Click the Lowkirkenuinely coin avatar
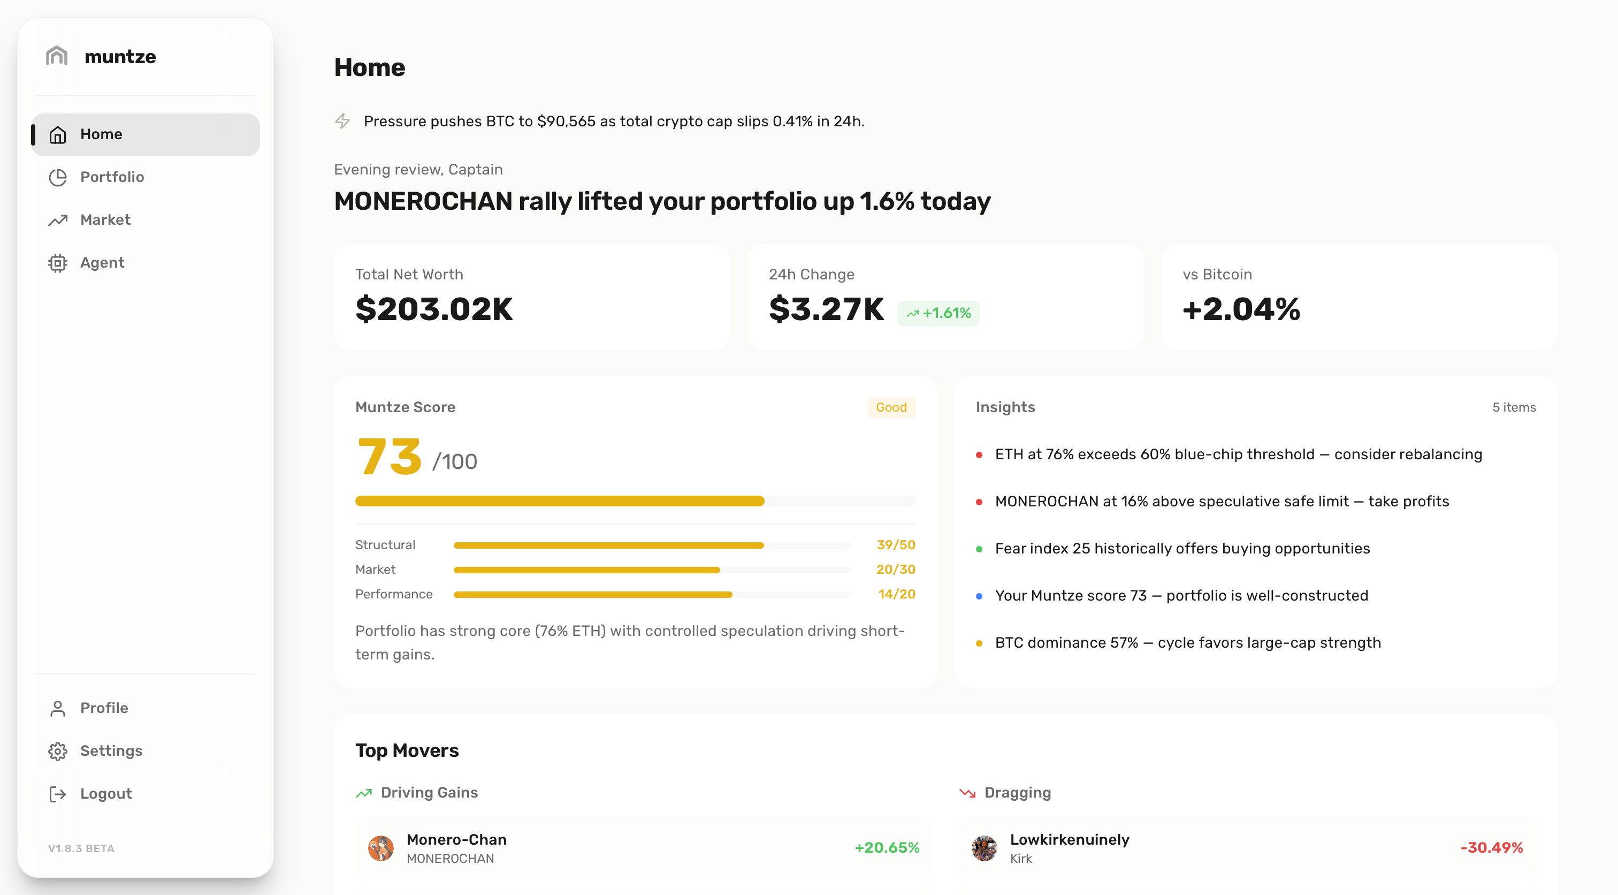 click(x=984, y=848)
